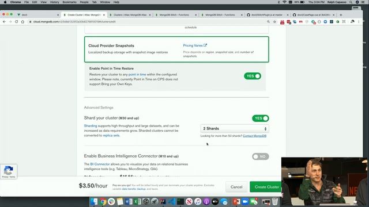Open the rocket Launchpad icon in the dock
The image size is (369, 207).
click(x=155, y=202)
